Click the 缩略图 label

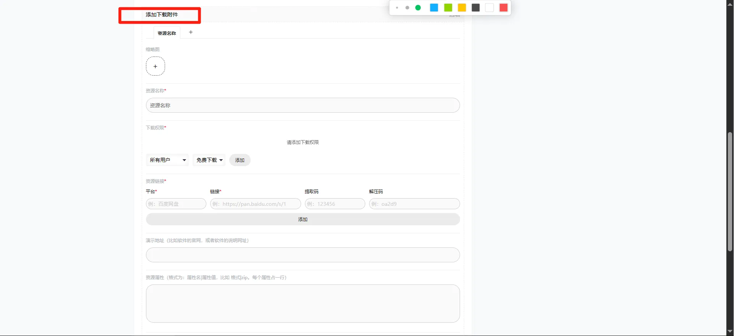point(152,50)
